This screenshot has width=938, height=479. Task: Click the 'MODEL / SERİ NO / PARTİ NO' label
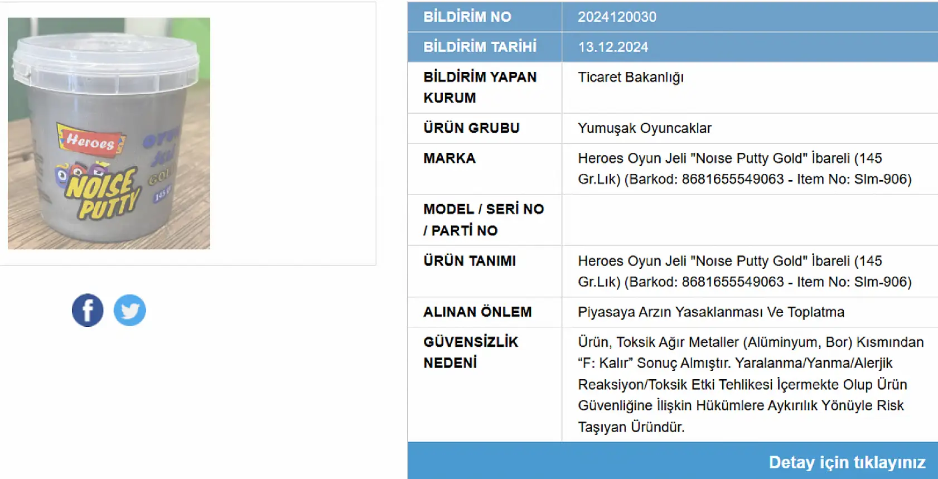(x=483, y=220)
